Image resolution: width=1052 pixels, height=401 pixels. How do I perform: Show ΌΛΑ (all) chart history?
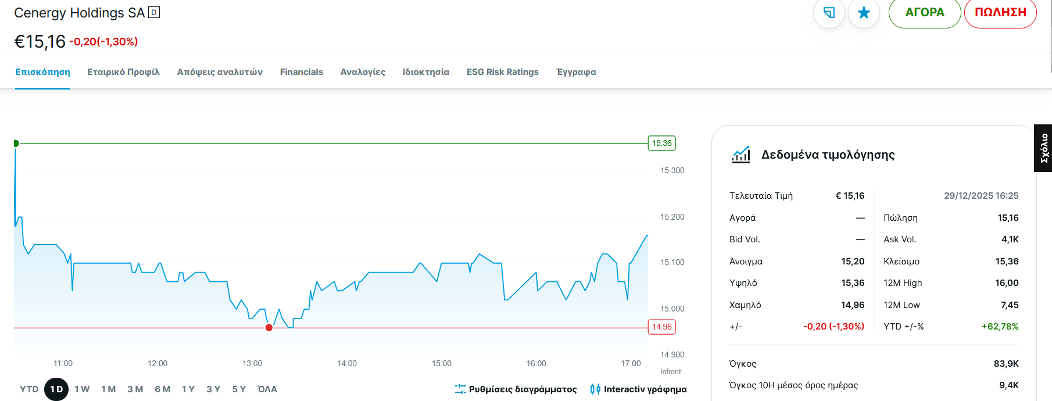coord(267,389)
